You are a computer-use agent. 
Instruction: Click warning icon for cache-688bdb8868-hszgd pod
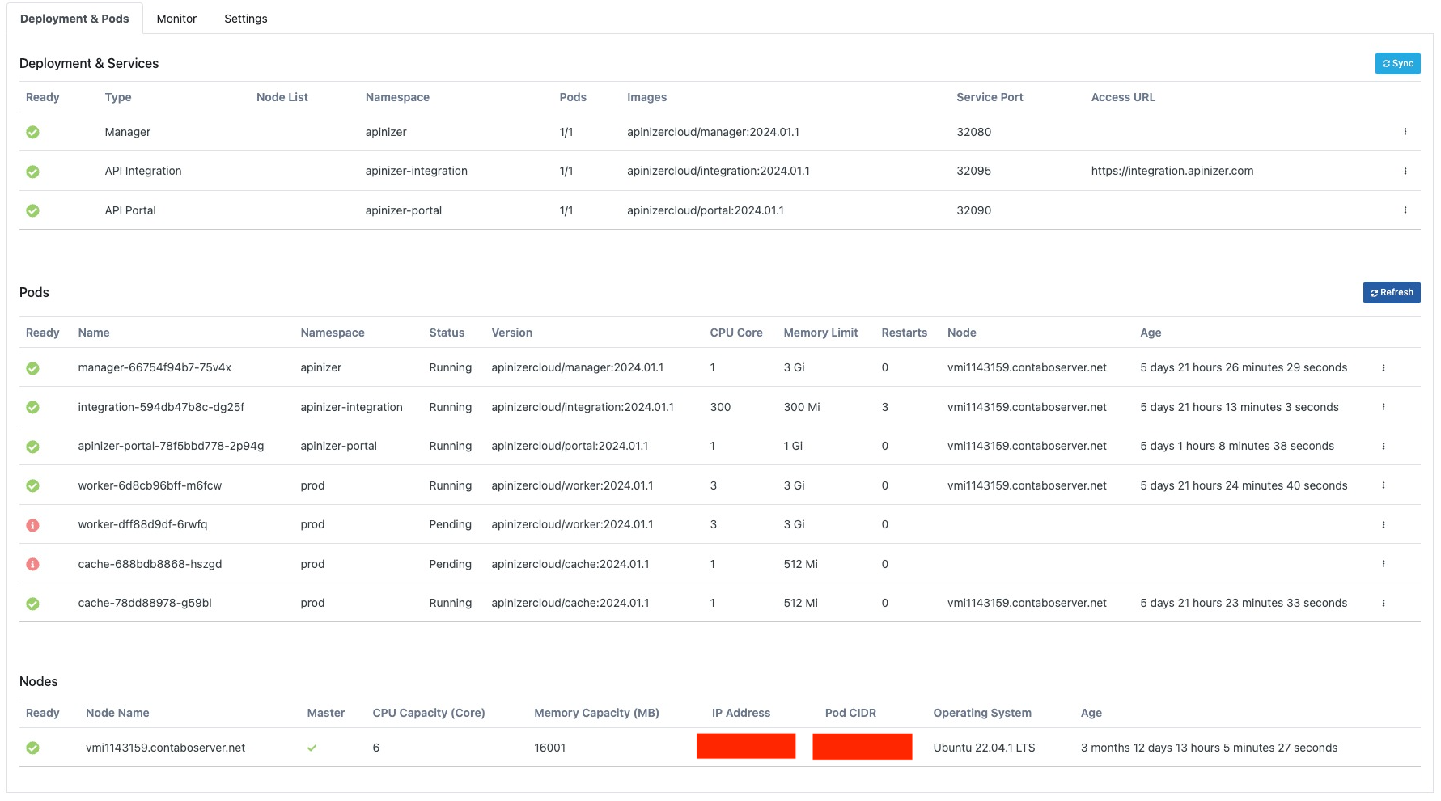click(32, 565)
